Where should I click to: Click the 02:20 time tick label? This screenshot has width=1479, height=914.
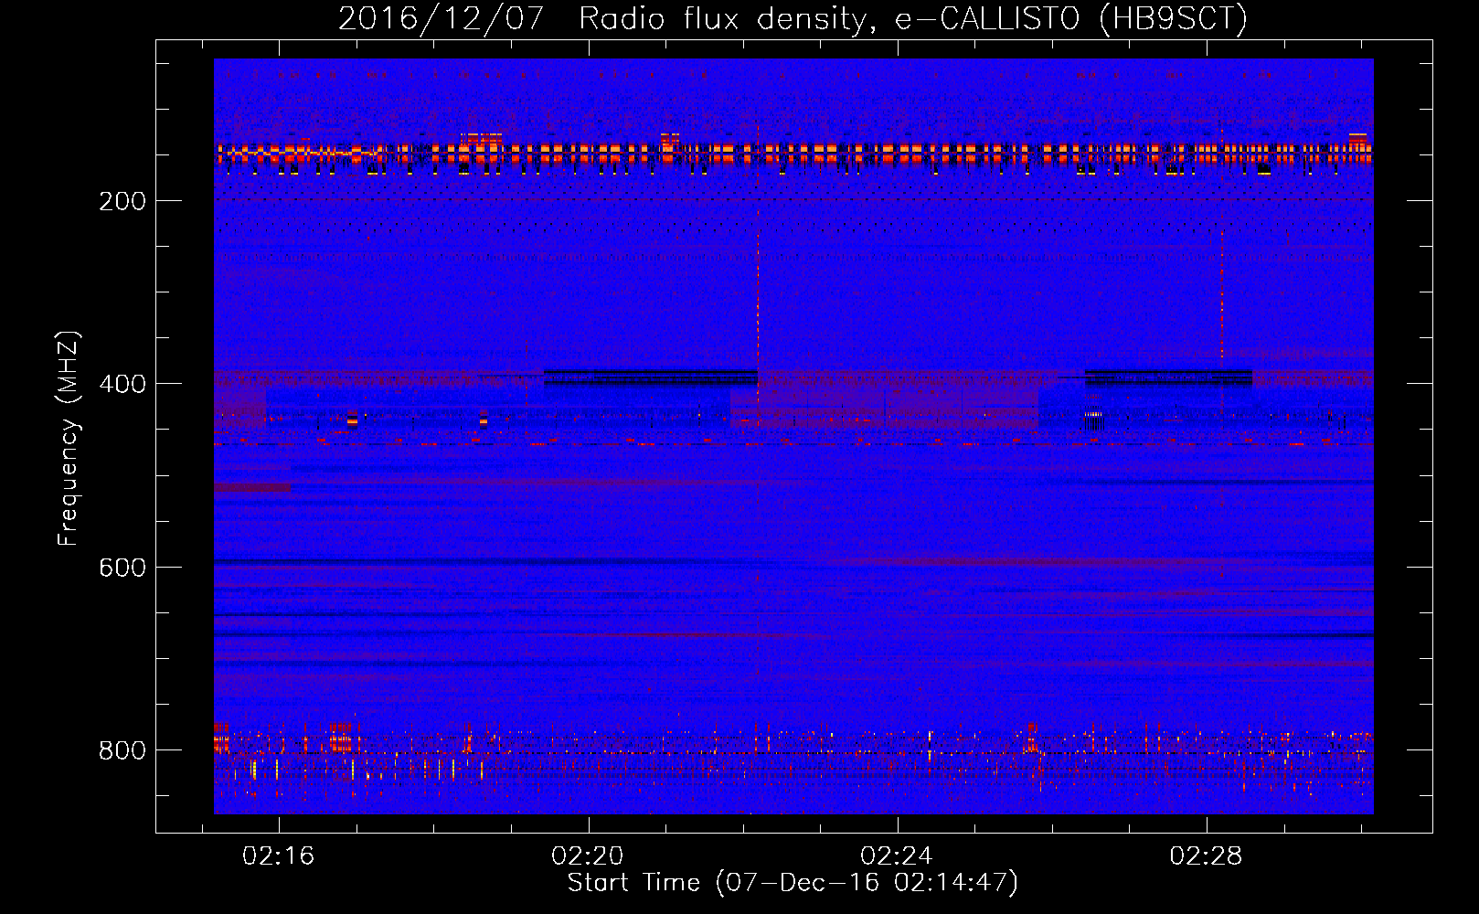click(588, 856)
